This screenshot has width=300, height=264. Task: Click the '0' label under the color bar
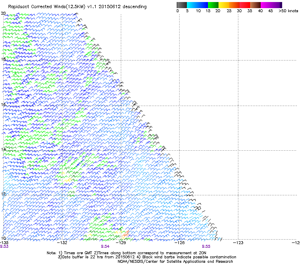tap(178, 11)
